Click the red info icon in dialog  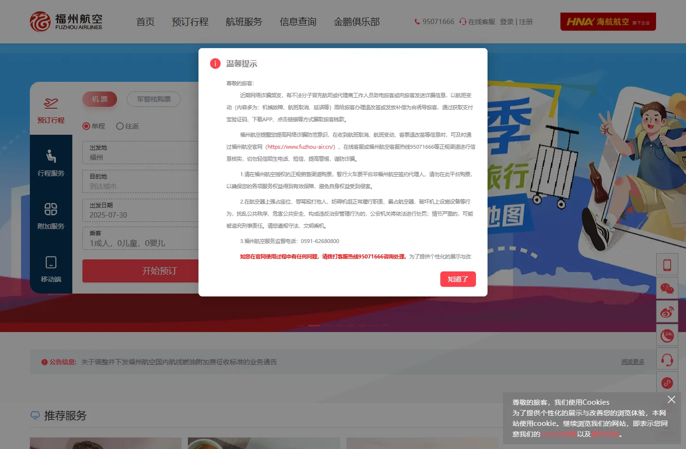pos(215,64)
